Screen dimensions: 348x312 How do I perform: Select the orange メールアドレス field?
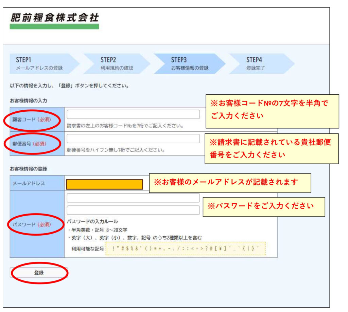(104, 184)
